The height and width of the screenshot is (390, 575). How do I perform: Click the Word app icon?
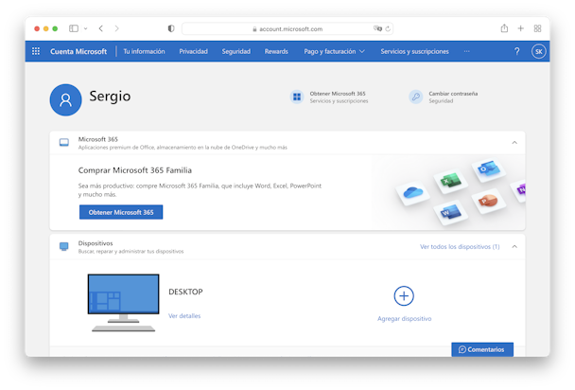(450, 212)
